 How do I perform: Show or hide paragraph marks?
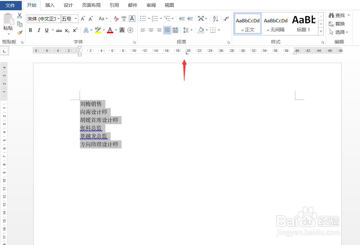[226, 19]
